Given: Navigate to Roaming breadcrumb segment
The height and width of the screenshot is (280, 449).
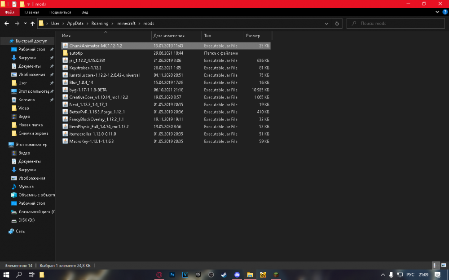Looking at the screenshot, I should [x=100, y=23].
